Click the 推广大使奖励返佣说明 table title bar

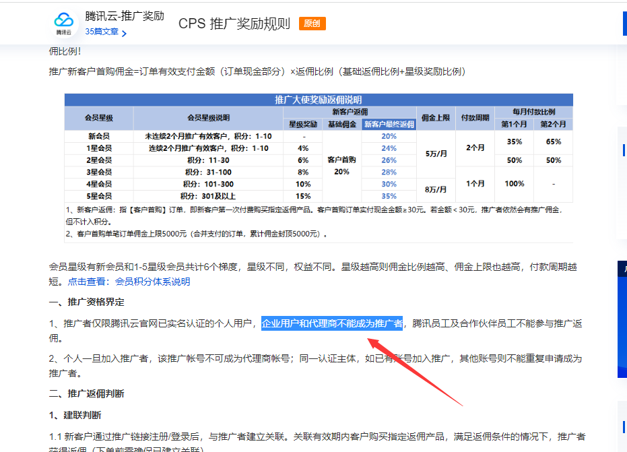point(321,100)
